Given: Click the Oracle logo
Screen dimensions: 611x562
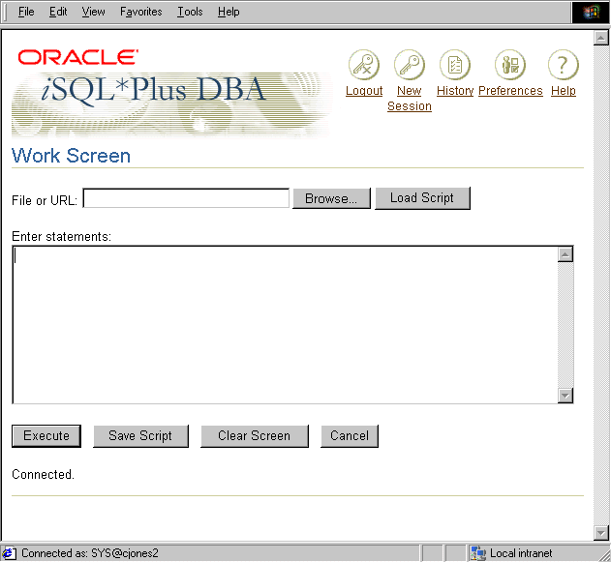Looking at the screenshot, I should pos(77,58).
